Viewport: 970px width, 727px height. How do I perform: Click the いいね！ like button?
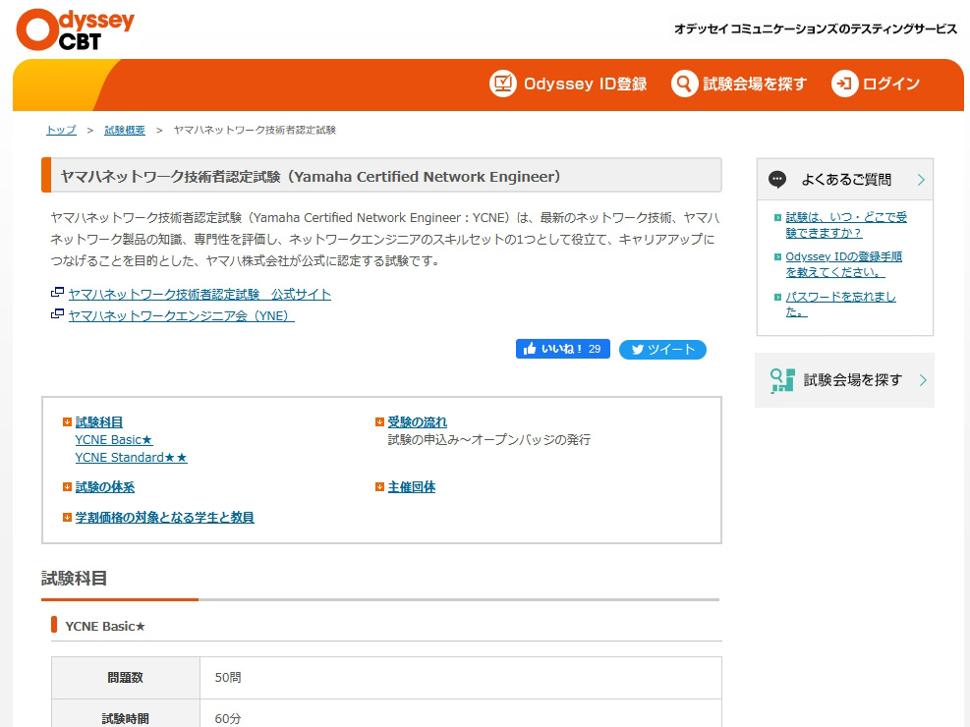pyautogui.click(x=562, y=349)
